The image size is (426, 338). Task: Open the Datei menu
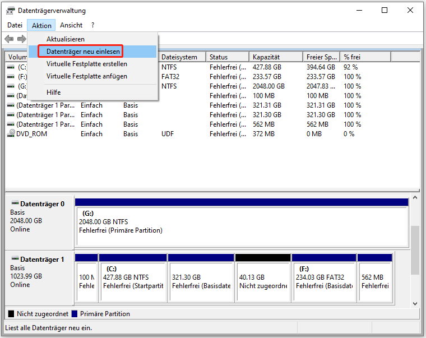[15, 25]
